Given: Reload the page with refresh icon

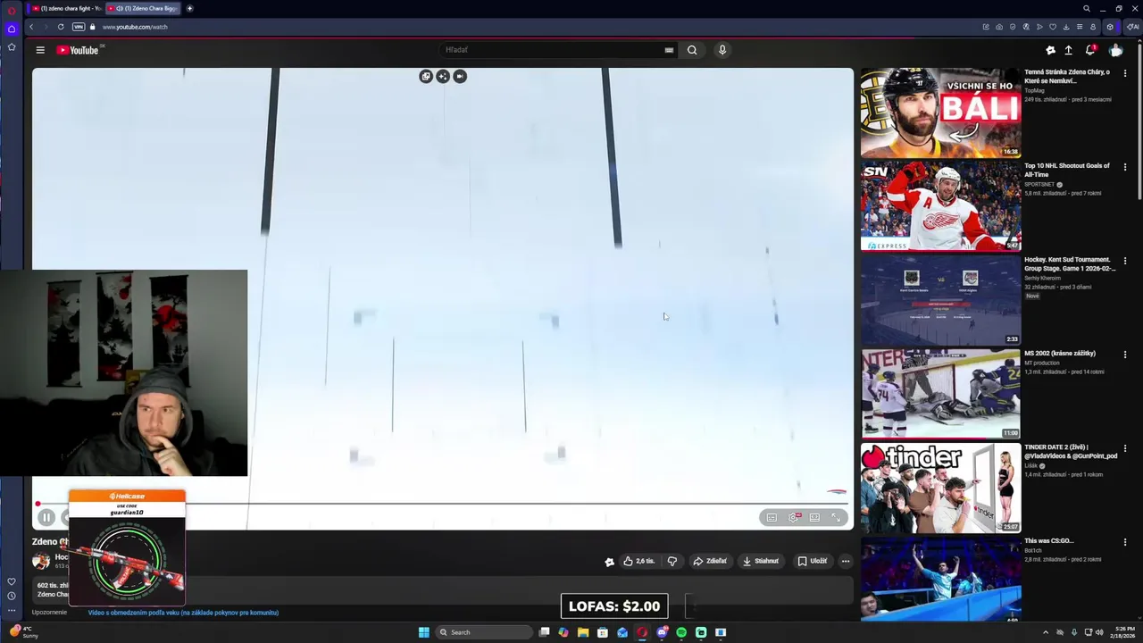Looking at the screenshot, I should coord(61,27).
